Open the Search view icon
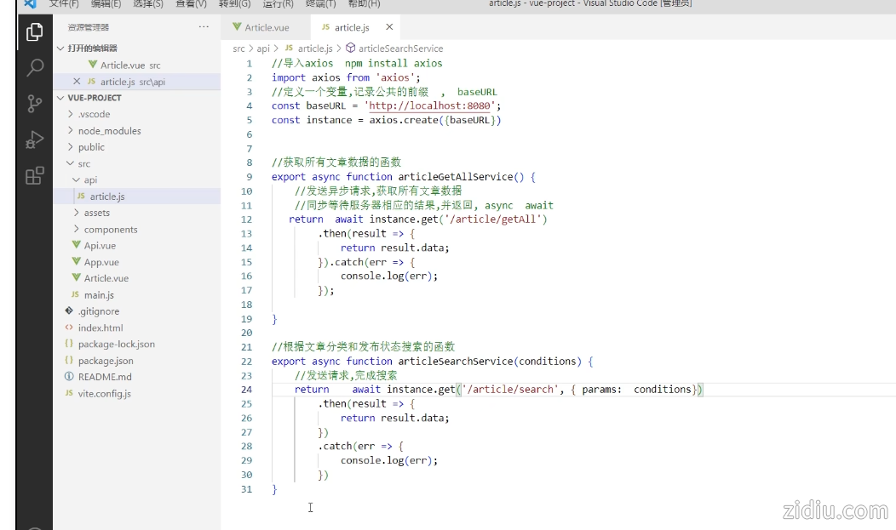This screenshot has width=896, height=530. [34, 67]
